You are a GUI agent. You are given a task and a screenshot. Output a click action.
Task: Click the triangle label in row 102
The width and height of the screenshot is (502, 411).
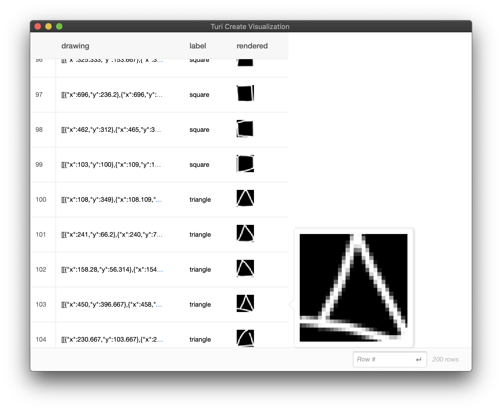[200, 270]
